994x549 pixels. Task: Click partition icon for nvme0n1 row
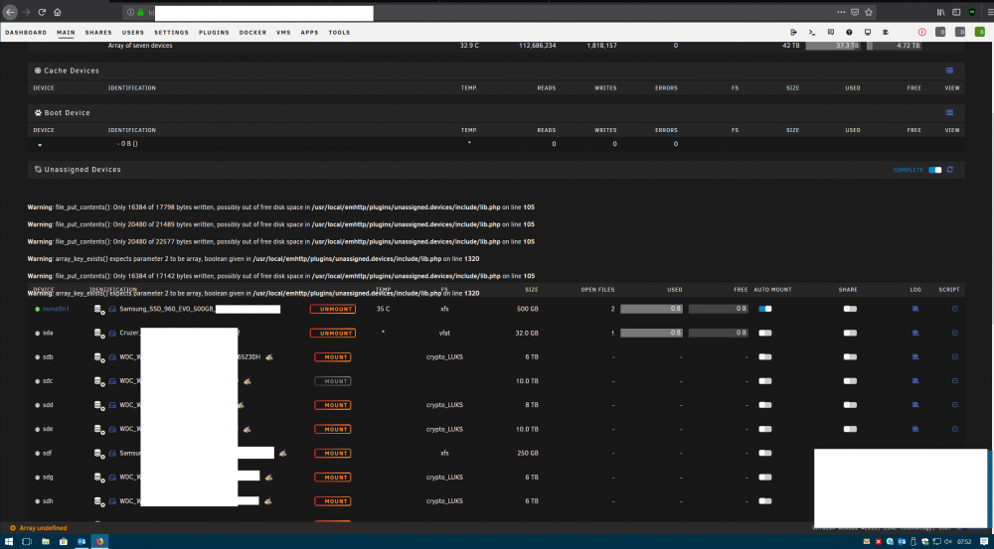[x=98, y=309]
